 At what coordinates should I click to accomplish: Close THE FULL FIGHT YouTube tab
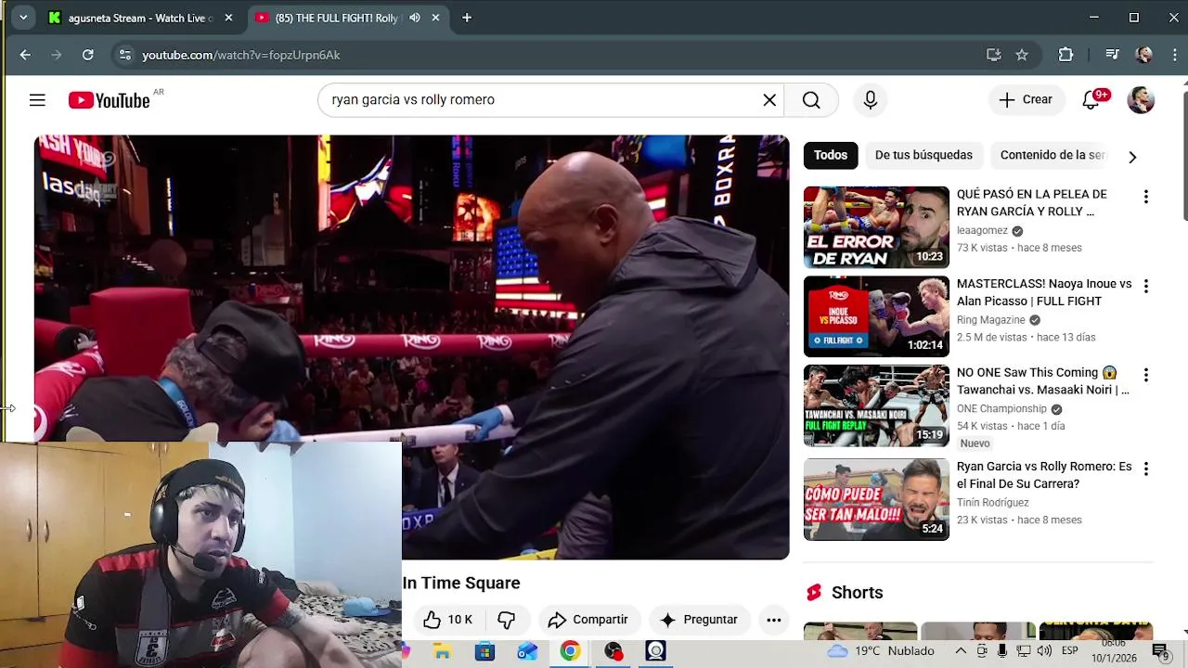click(x=435, y=18)
